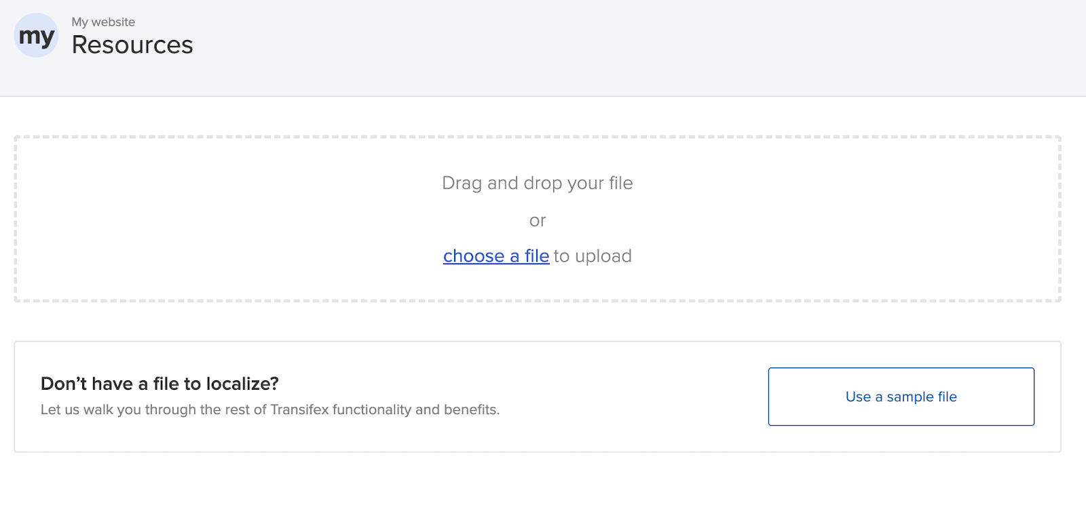Click the "Don't have a file to localize?" heading
Screen dimensions: 1086x524
(160, 384)
